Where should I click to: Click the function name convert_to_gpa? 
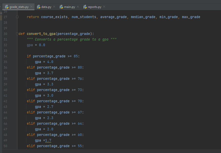(x=41, y=34)
